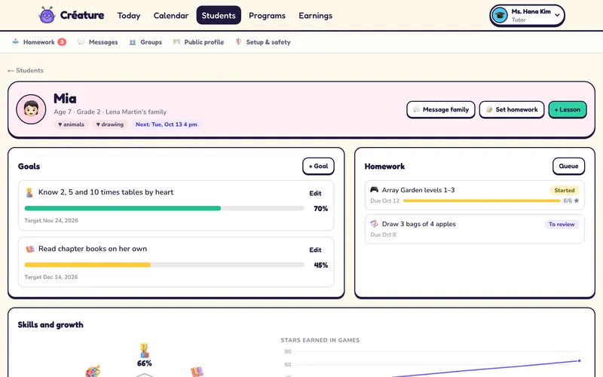This screenshot has width=603, height=377.
Task: Select the Students tab
Action: (x=219, y=15)
